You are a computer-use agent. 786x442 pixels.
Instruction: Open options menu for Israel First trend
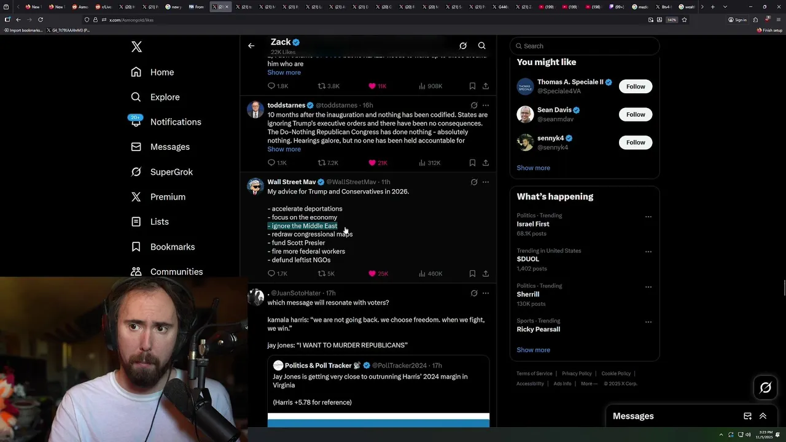coord(648,217)
